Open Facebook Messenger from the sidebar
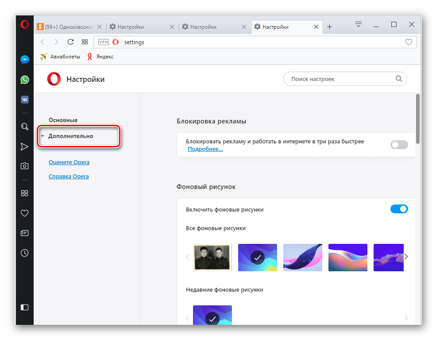Viewport: 436px width, 339px height. (x=24, y=59)
